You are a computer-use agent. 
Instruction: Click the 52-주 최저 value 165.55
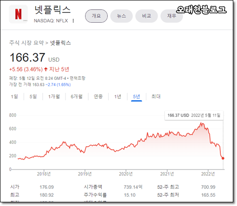point(208,195)
